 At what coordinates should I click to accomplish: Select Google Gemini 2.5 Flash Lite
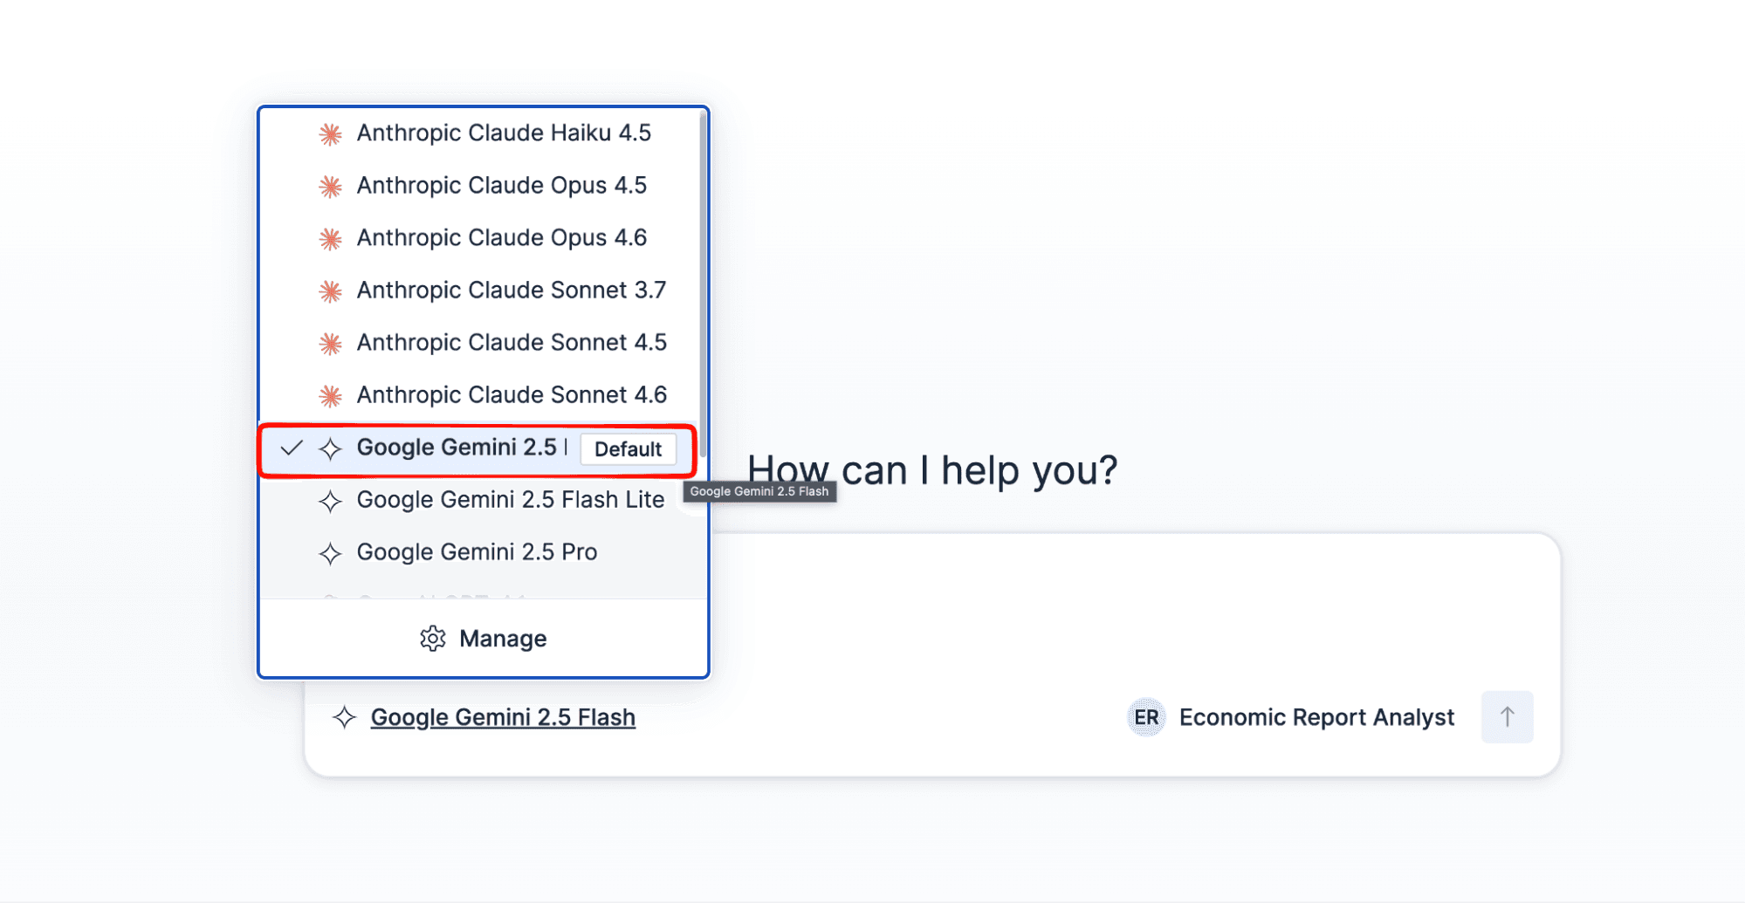(x=482, y=500)
